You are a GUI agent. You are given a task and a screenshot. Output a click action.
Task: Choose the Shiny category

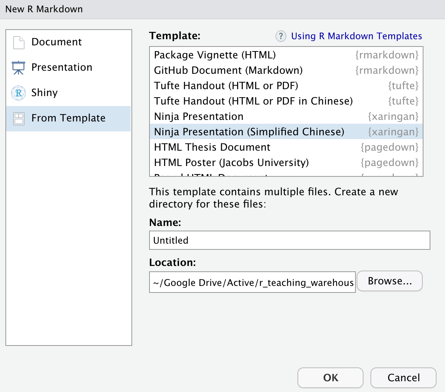pyautogui.click(x=68, y=93)
